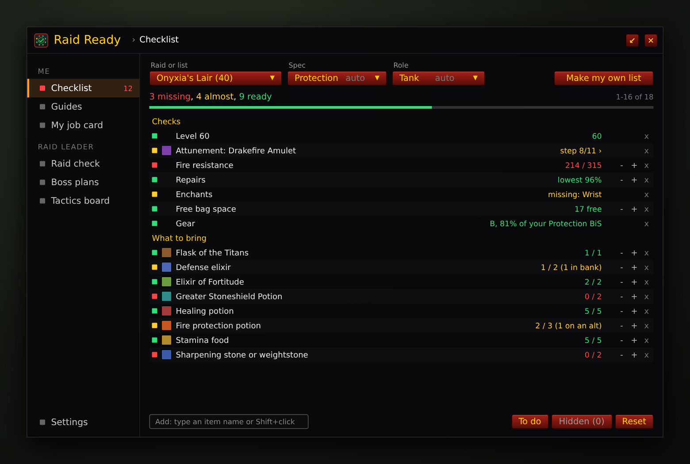Click the Defense elixir row name

(203, 267)
